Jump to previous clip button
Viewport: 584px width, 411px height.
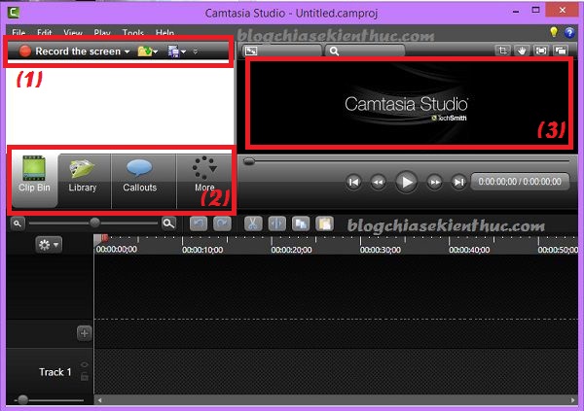point(353,183)
